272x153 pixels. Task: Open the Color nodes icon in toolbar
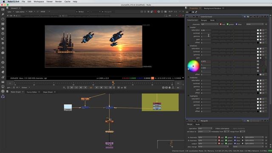click(3, 29)
